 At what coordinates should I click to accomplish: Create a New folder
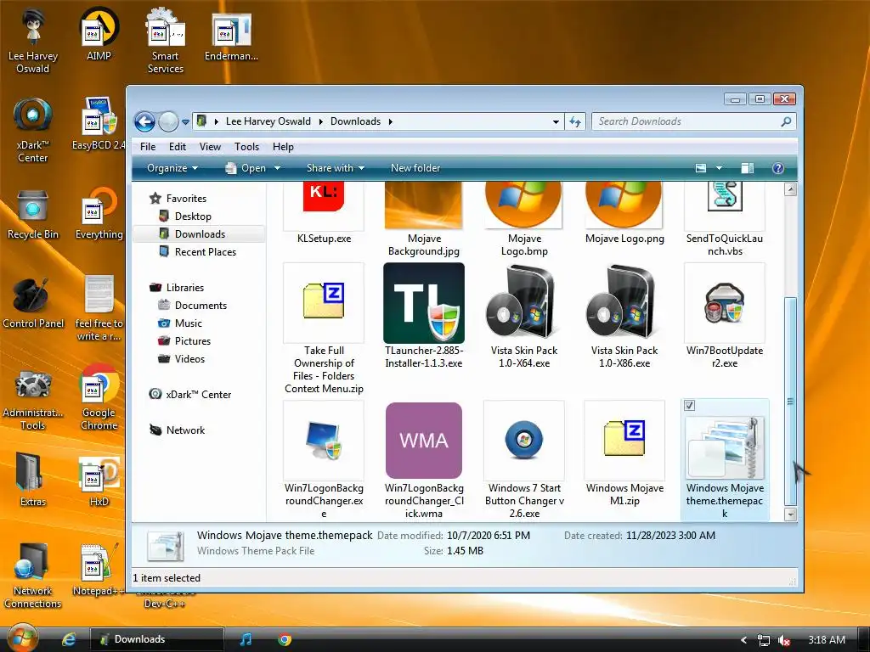pos(415,168)
